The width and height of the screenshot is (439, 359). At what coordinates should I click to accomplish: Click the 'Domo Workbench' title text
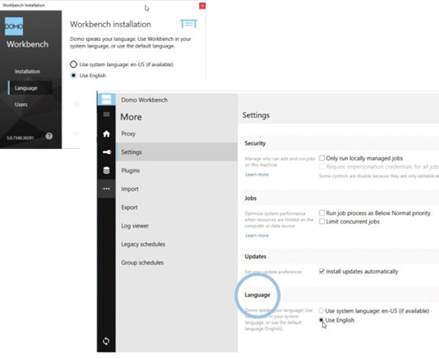tap(144, 100)
